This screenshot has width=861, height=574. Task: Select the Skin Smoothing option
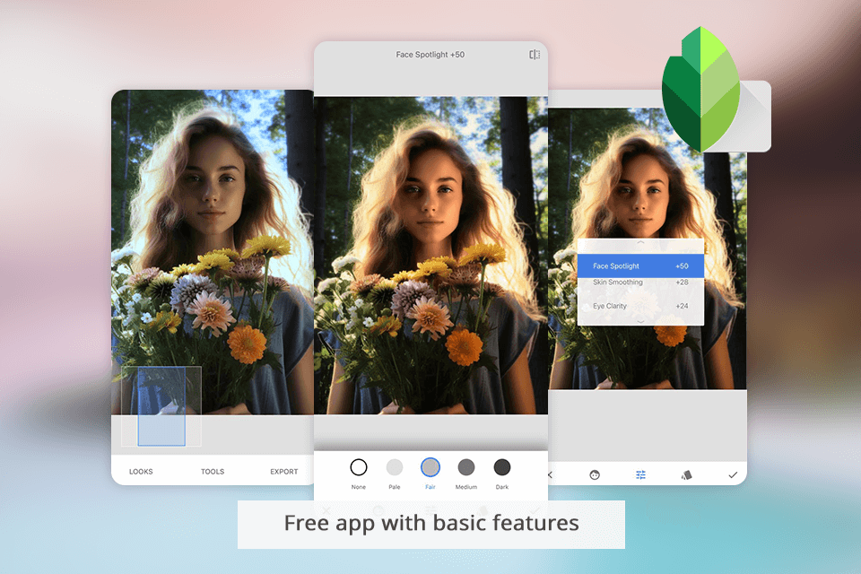617,283
